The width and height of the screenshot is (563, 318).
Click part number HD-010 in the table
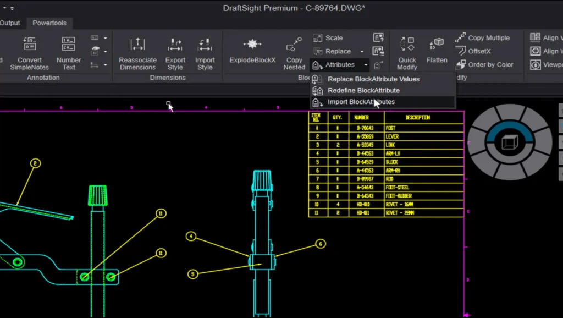pyautogui.click(x=363, y=204)
